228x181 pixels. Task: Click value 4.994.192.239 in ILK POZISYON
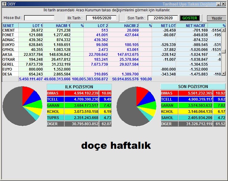(x=86, y=93)
